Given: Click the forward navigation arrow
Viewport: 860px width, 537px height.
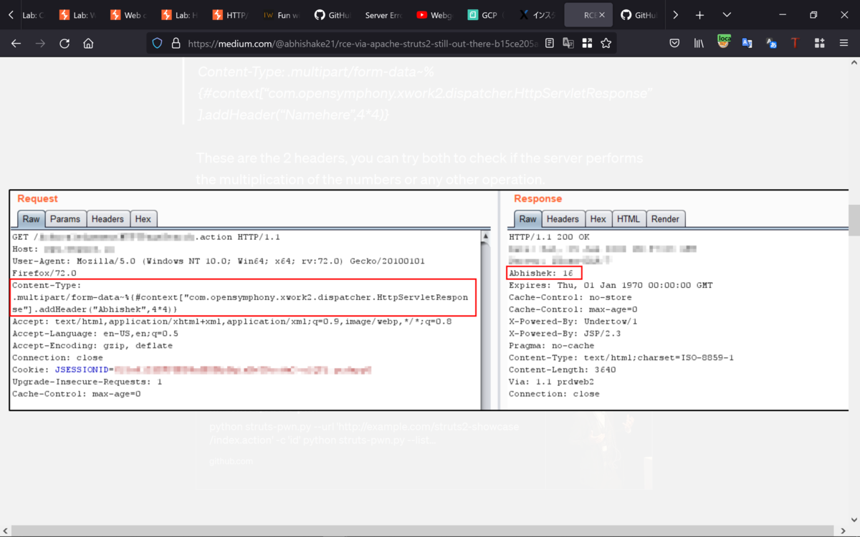Looking at the screenshot, I should [x=40, y=44].
